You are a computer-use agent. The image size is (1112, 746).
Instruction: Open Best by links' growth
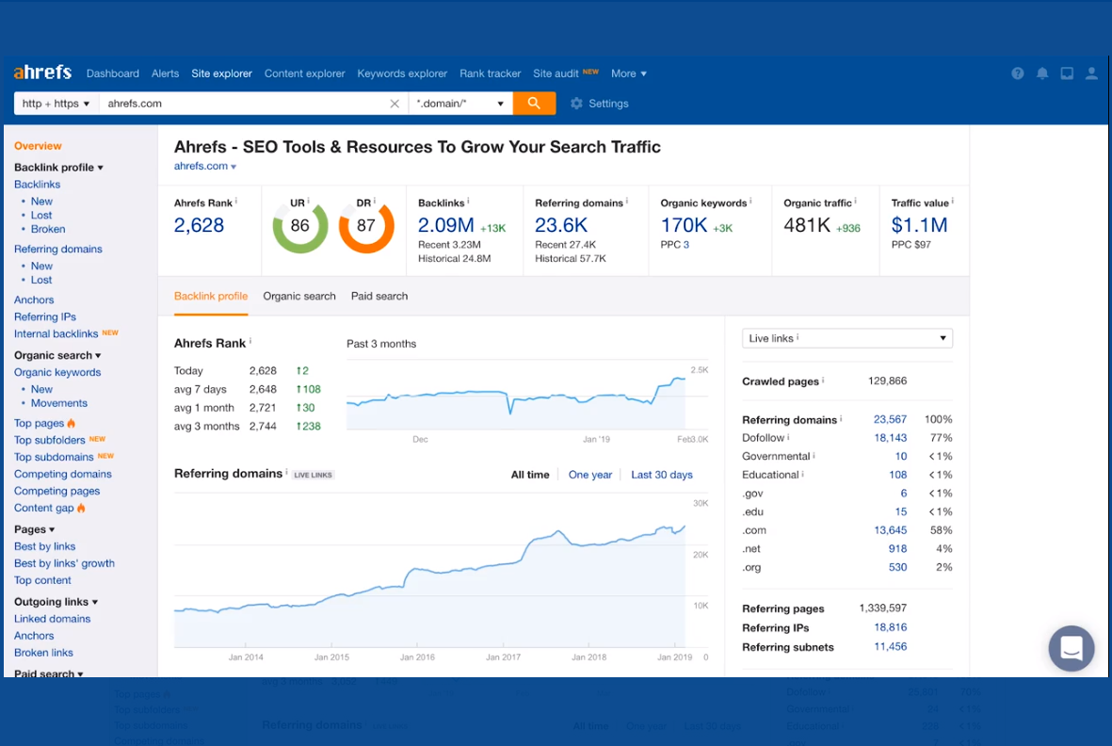(65, 564)
